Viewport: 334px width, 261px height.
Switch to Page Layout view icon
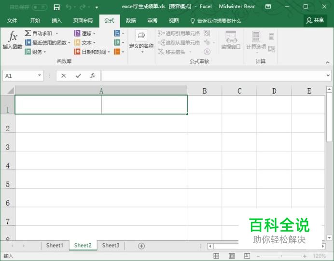232,256
